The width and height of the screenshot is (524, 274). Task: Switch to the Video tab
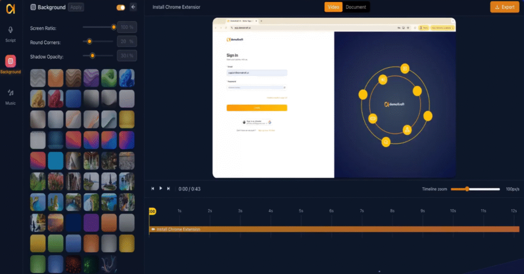tap(333, 7)
